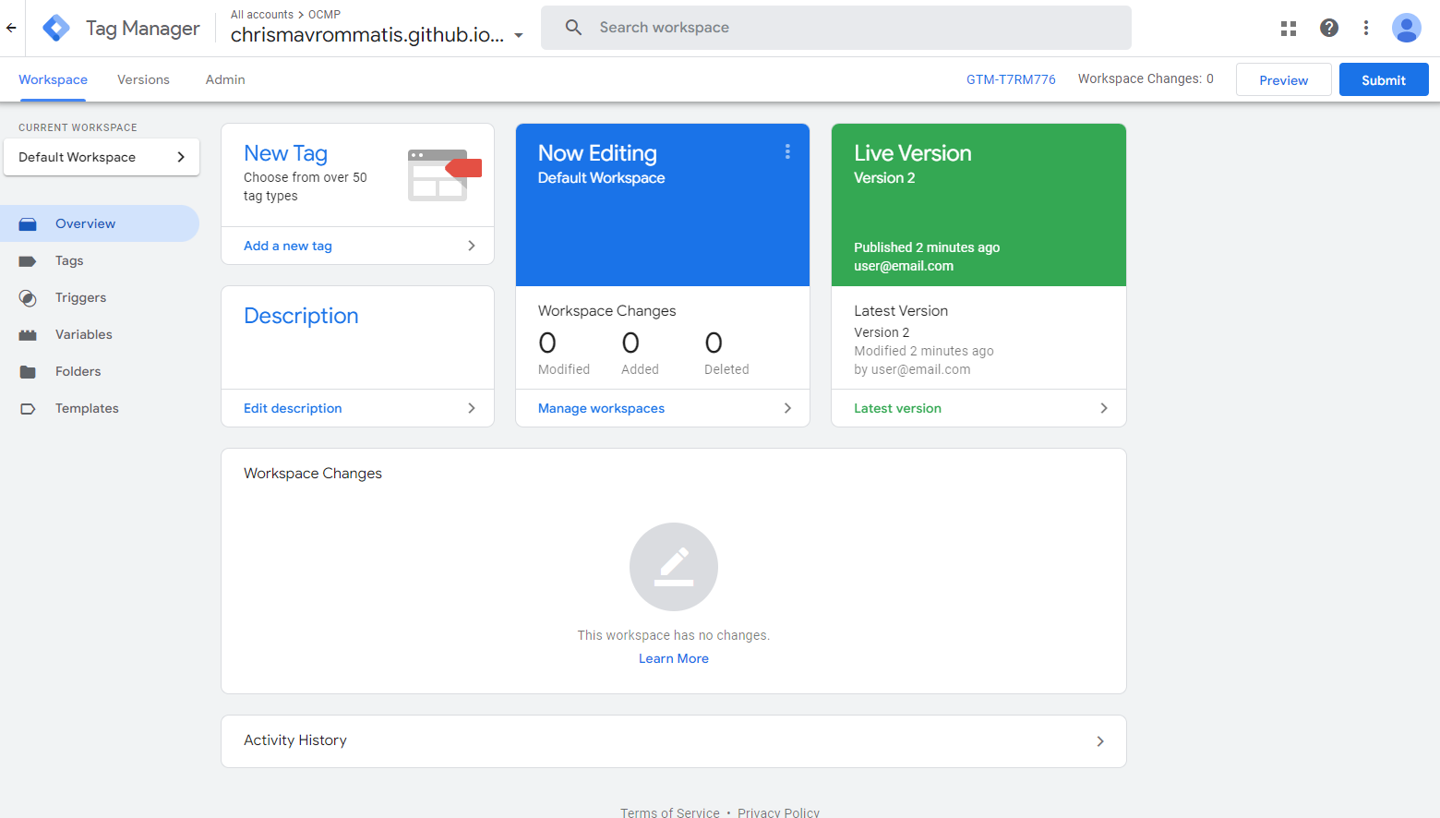
Task: Open the Default Workspace selector
Action: point(102,157)
